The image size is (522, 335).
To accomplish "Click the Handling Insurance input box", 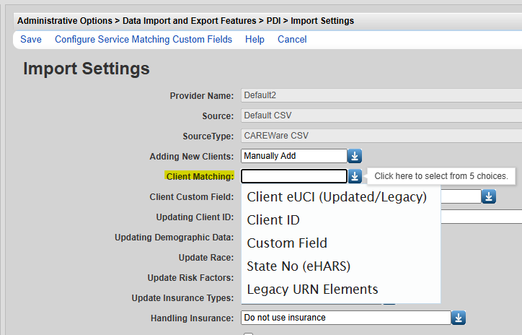I will click(x=345, y=318).
